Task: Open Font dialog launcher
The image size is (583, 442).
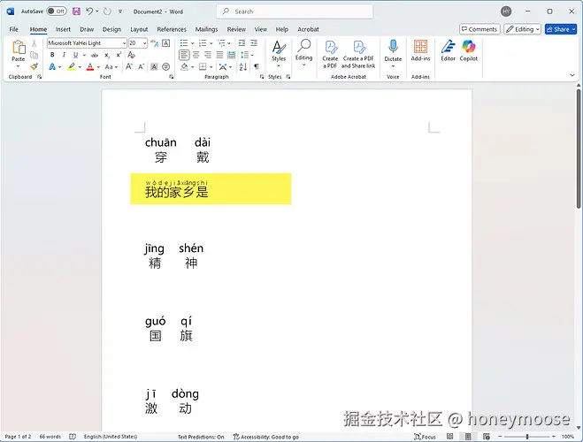Action: point(171,77)
